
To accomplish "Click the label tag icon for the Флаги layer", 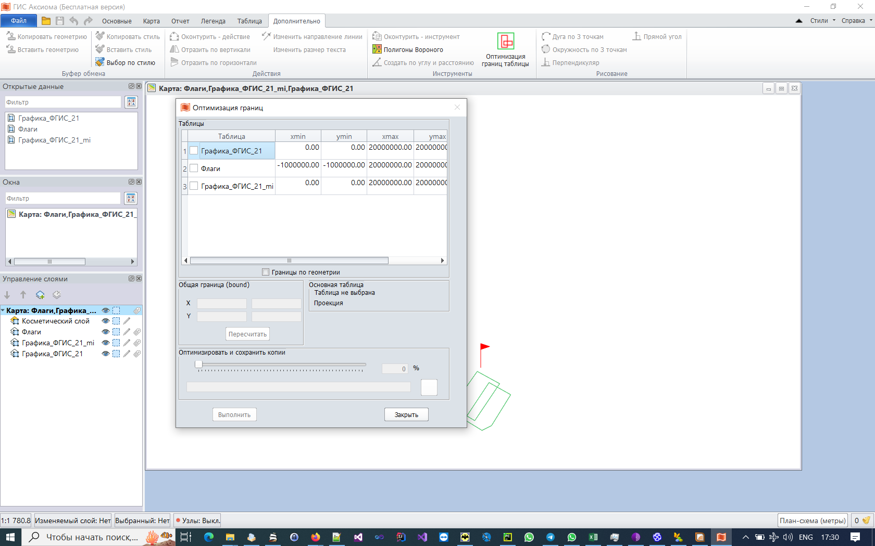I will pyautogui.click(x=137, y=332).
